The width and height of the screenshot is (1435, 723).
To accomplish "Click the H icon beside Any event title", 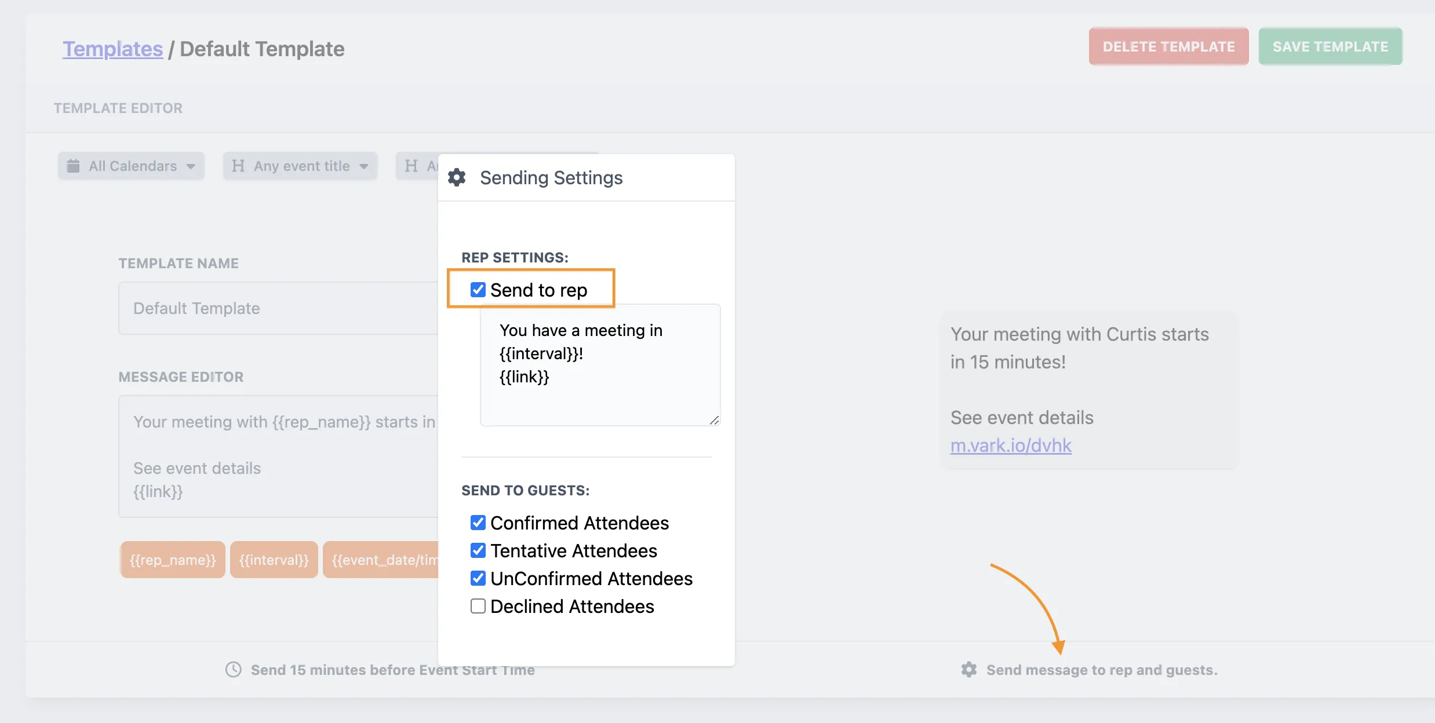I will pos(238,166).
